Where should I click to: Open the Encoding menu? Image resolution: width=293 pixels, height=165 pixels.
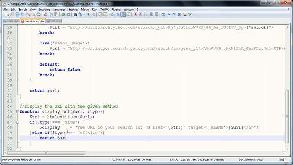[44, 9]
